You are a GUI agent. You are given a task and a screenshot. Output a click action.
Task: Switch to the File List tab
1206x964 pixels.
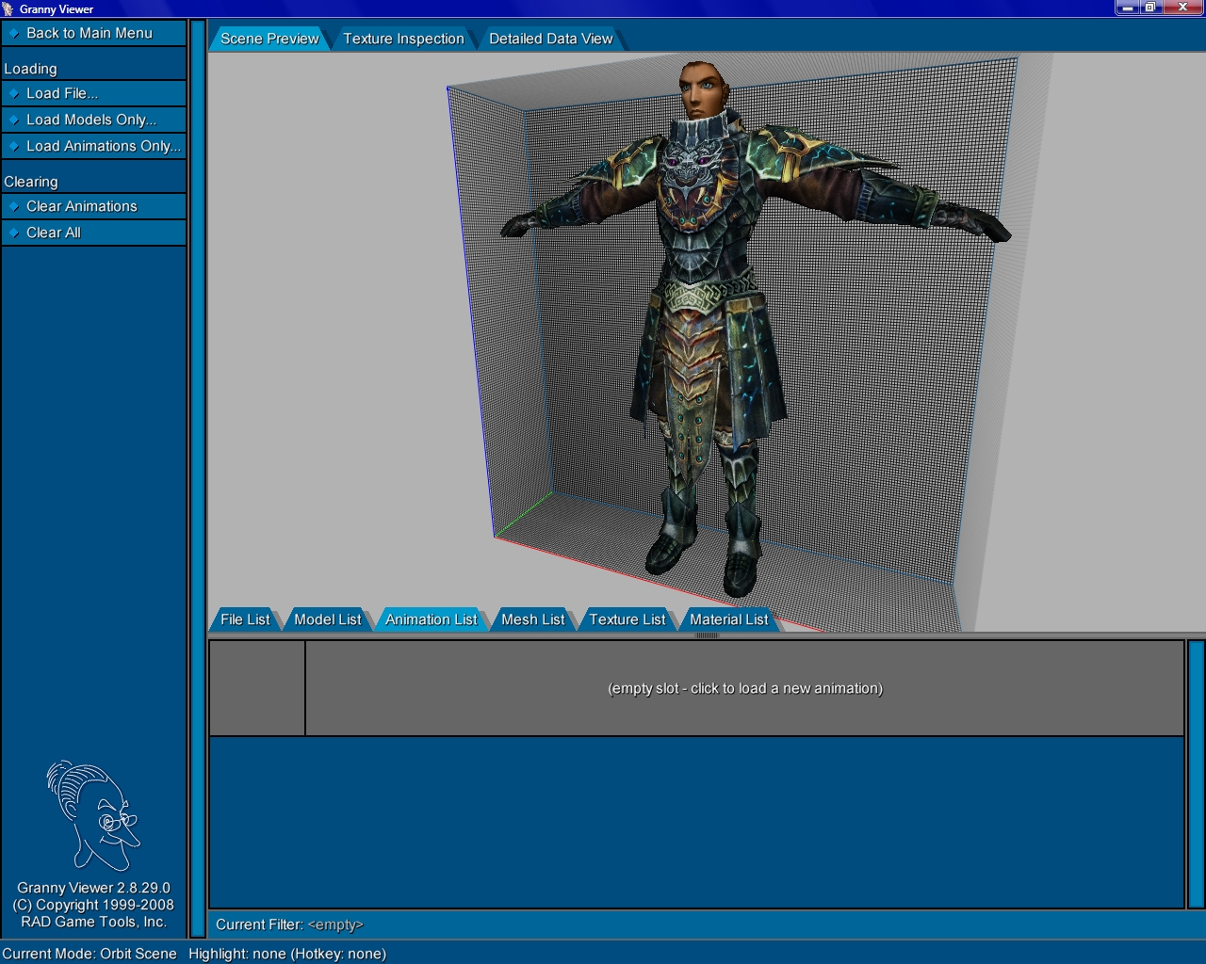point(245,619)
